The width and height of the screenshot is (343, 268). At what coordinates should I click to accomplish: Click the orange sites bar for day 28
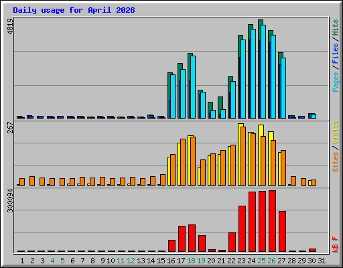[x=293, y=181]
